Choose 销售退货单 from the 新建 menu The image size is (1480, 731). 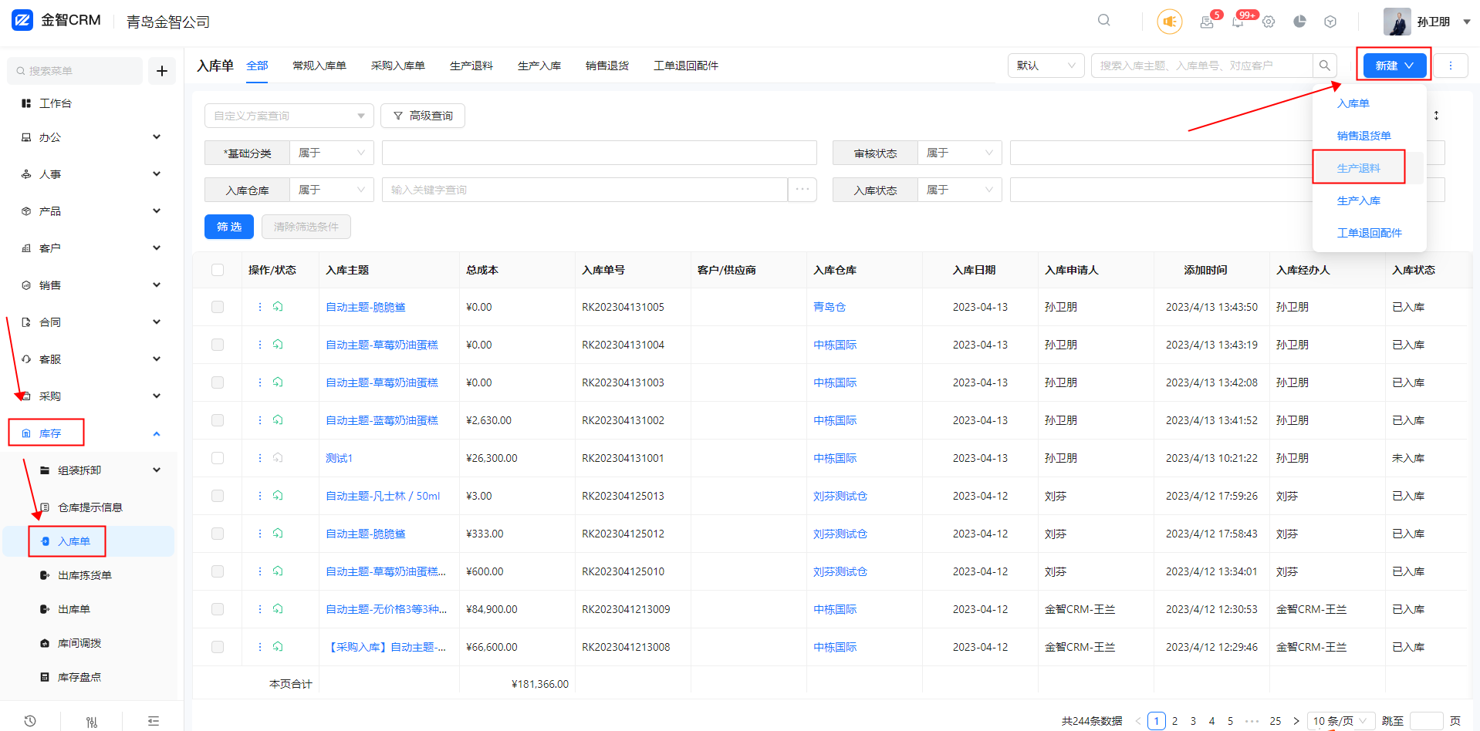[1363, 136]
